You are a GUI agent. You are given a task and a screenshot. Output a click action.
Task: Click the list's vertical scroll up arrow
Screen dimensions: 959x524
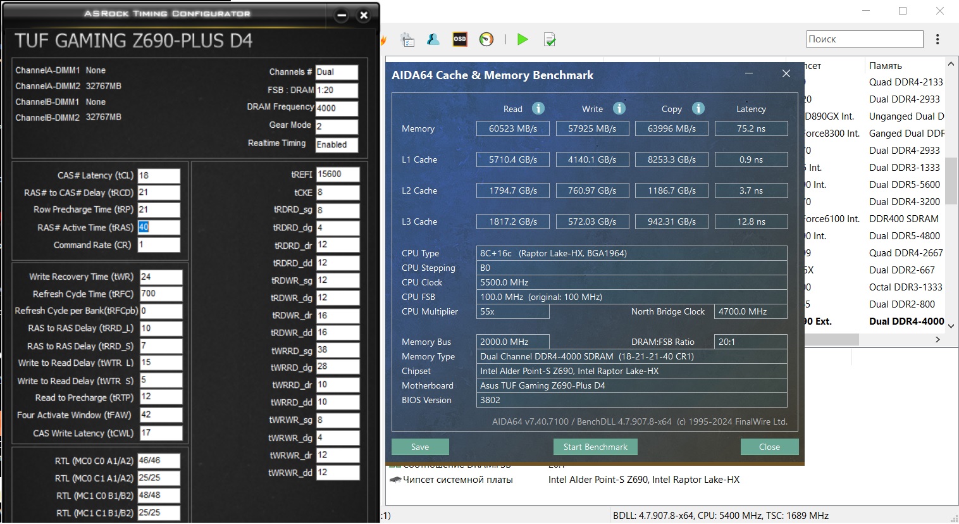[x=951, y=65]
